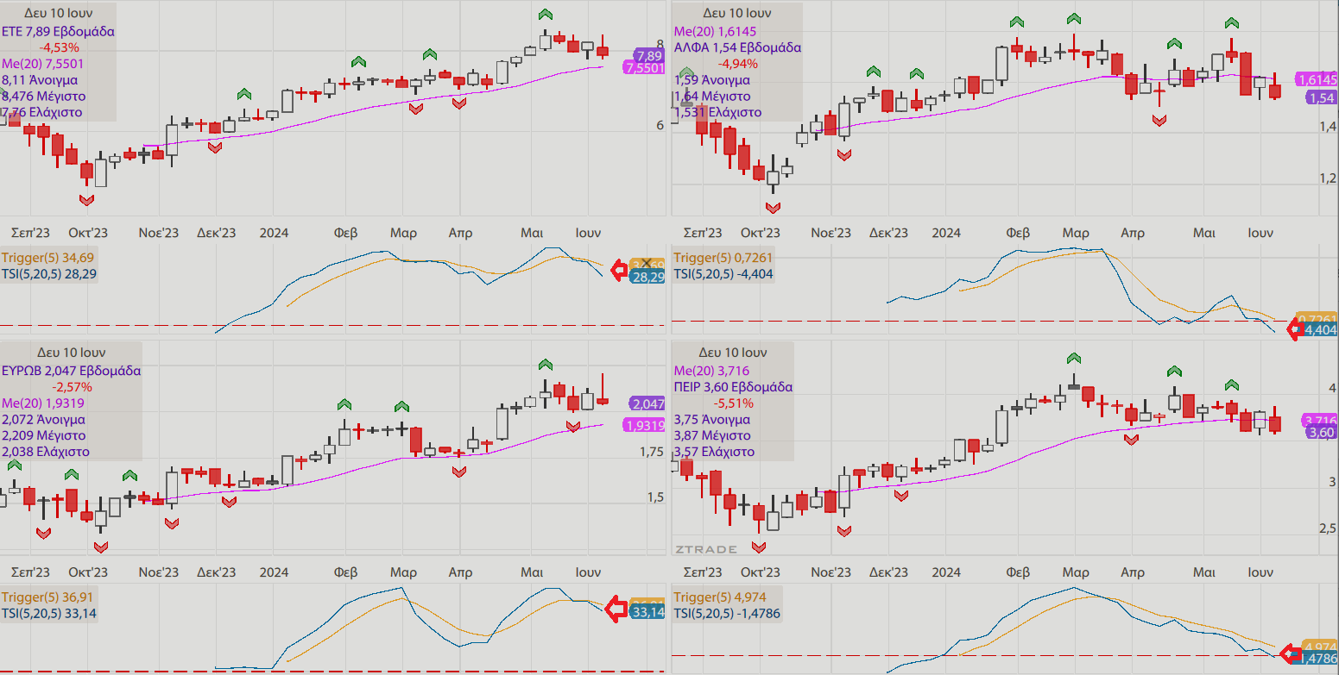Click the 1,75 price axis level
1339x675 pixels.
tap(652, 452)
